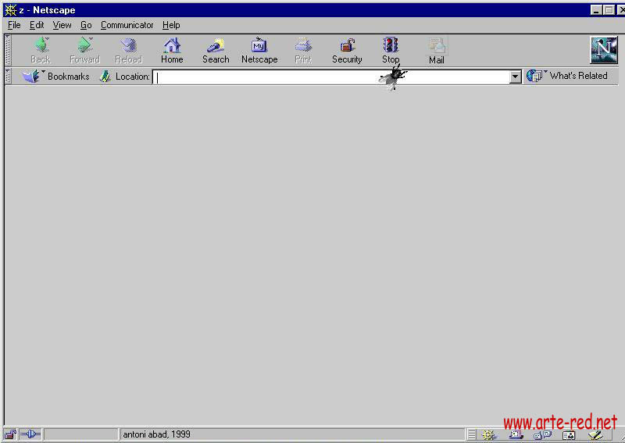Open Search from the navigation toolbar

(x=216, y=46)
